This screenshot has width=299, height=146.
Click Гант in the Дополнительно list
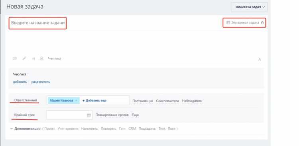[122, 128]
